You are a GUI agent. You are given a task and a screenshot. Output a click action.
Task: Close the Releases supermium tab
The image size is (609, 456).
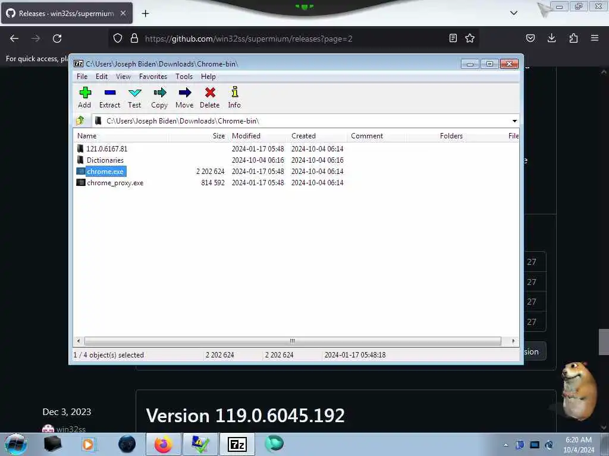coord(123,13)
